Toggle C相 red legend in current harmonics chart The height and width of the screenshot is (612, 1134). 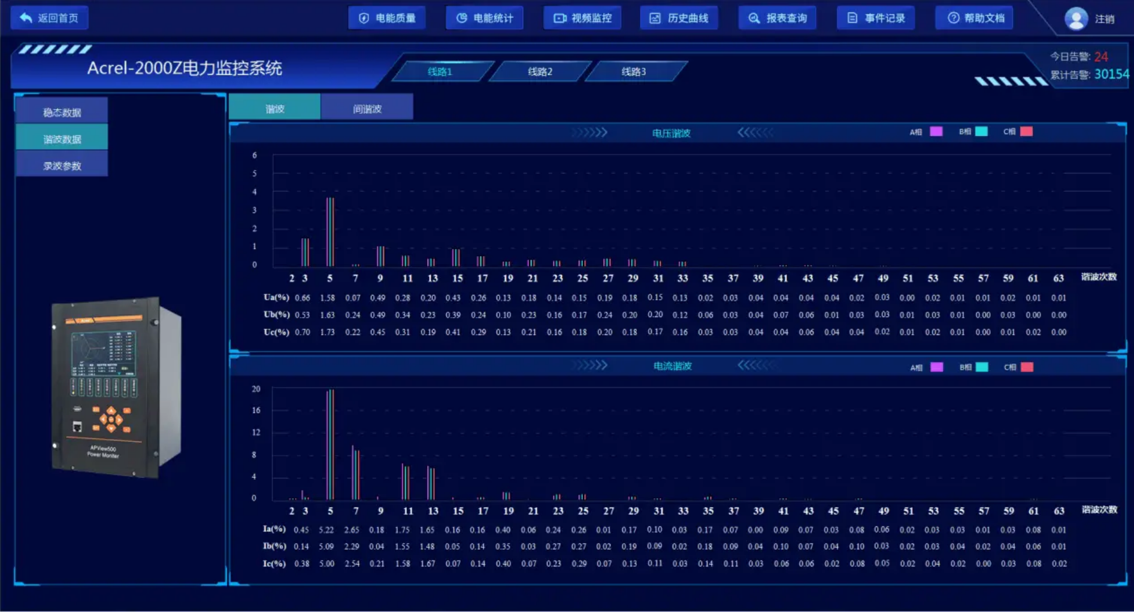click(x=1027, y=367)
